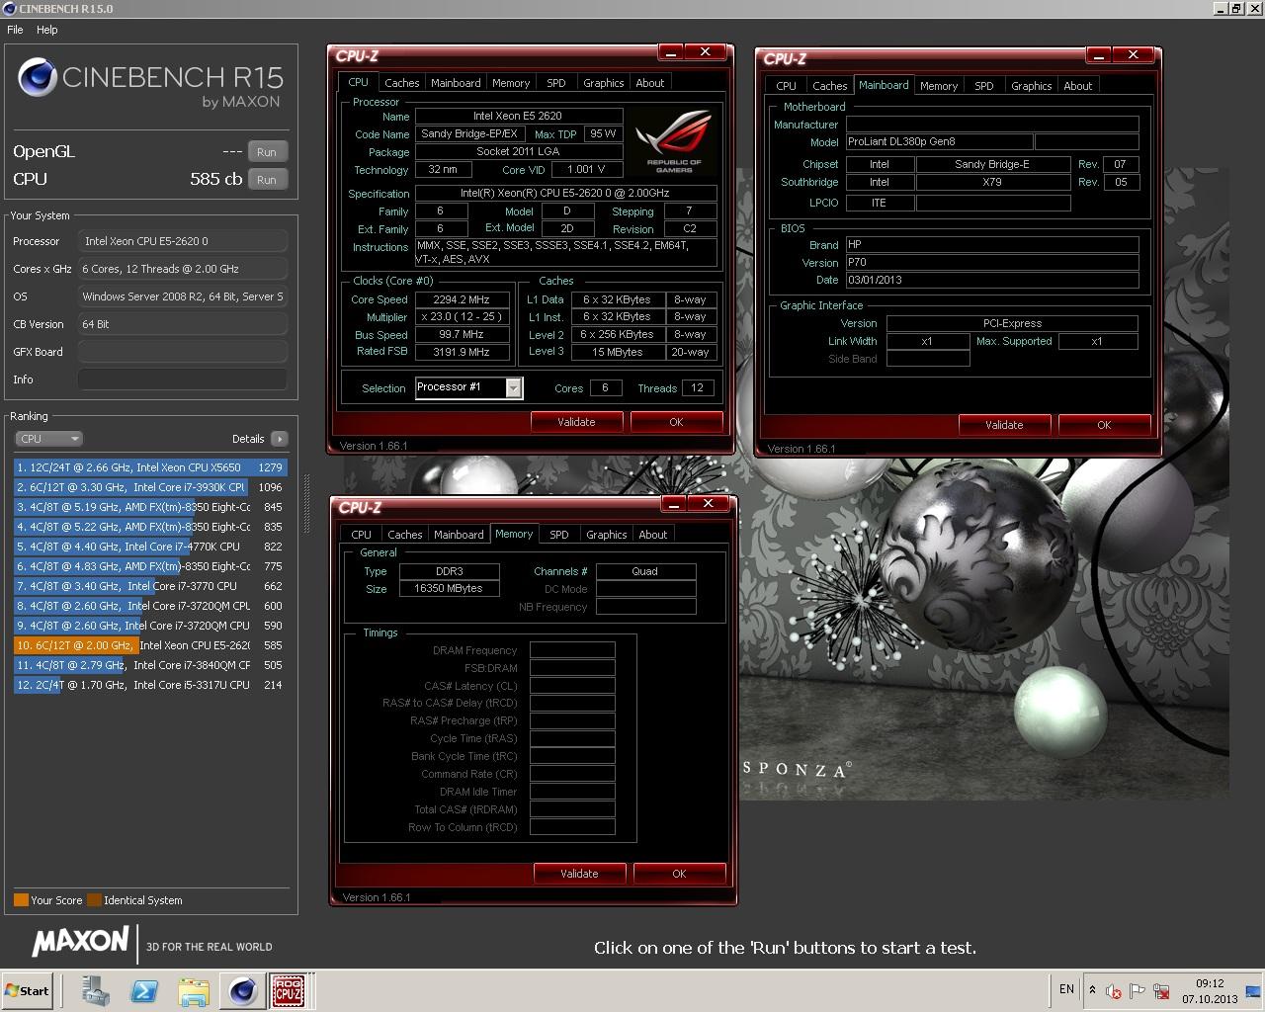Select ranking entry Core i7-3770 662
This screenshot has height=1012, width=1265.
click(150, 586)
